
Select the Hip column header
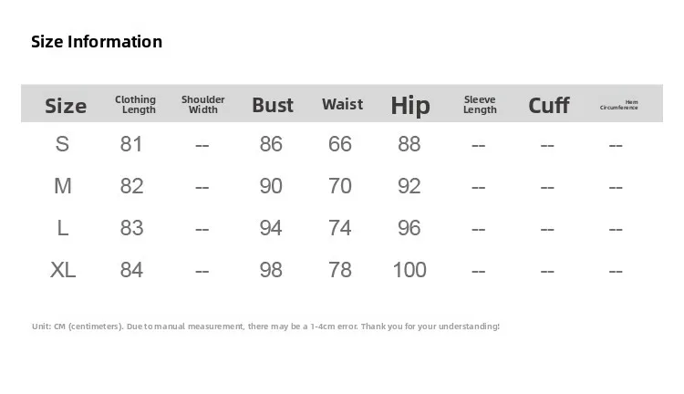click(410, 106)
